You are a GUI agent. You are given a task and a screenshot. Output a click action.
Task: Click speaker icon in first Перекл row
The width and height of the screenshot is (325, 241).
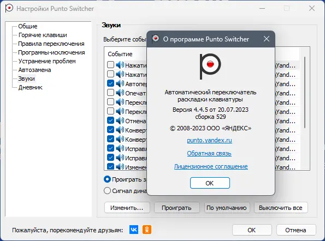pos(120,102)
